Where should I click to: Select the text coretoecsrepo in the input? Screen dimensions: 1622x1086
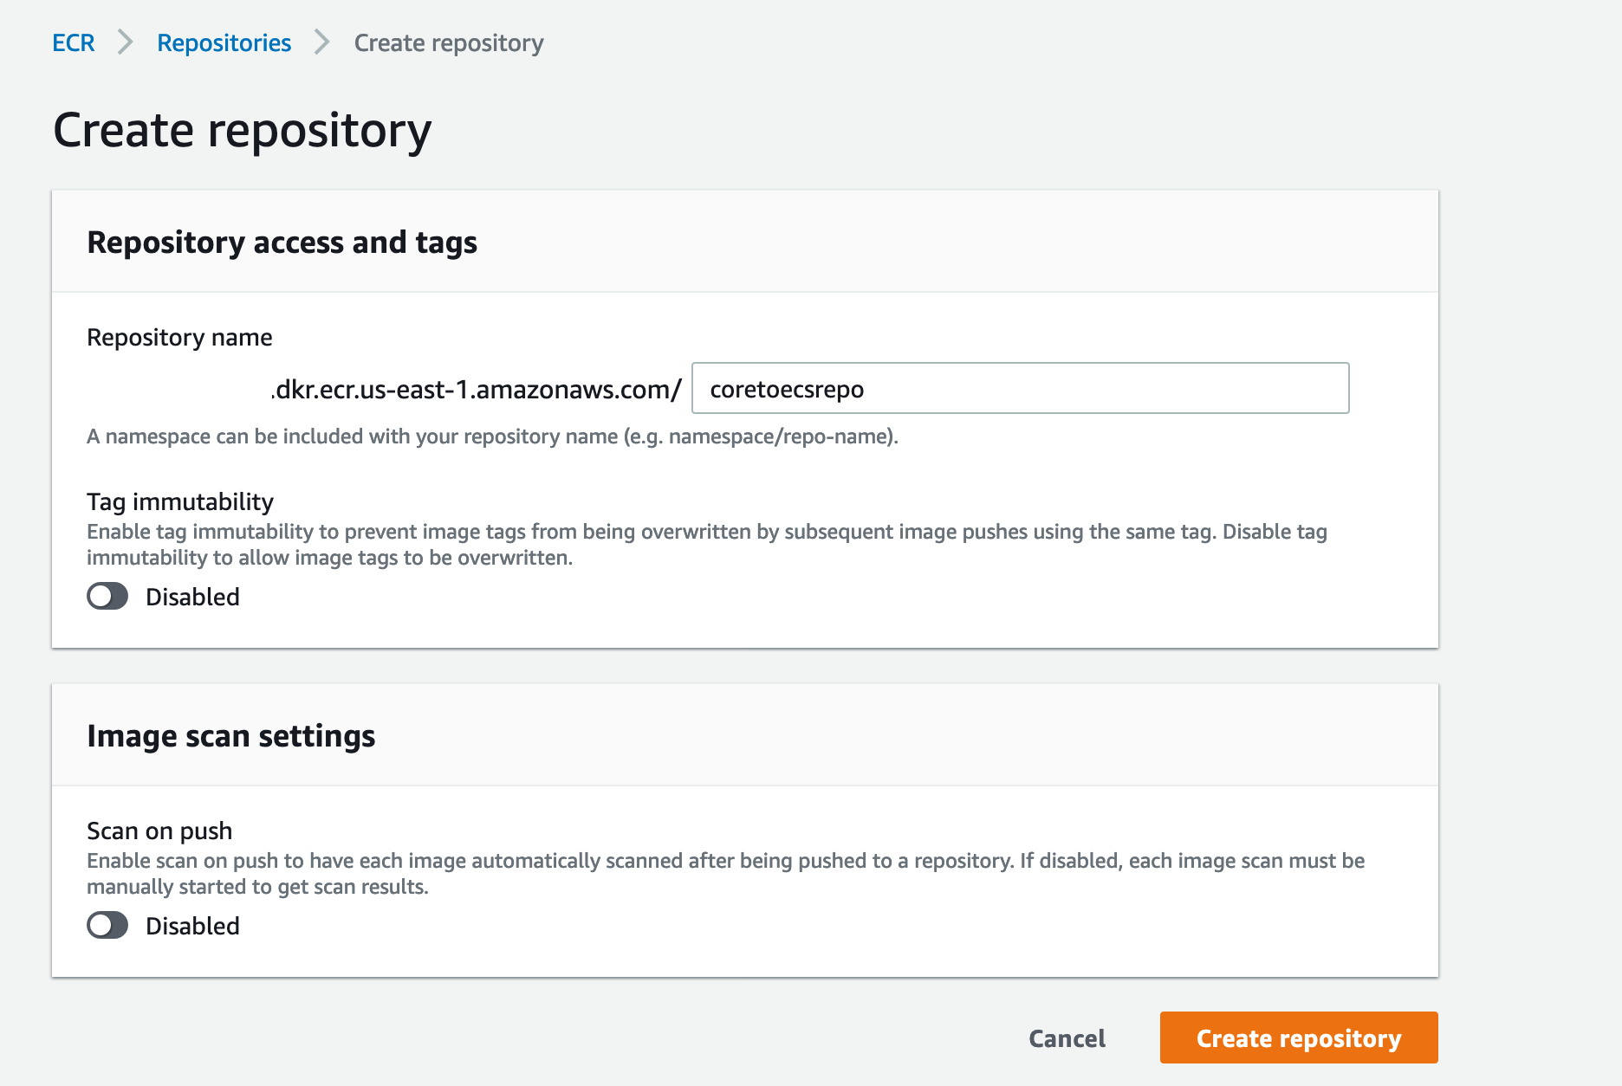click(784, 389)
